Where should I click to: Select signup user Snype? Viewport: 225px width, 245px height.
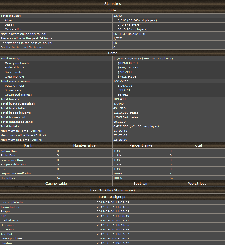point(5,211)
